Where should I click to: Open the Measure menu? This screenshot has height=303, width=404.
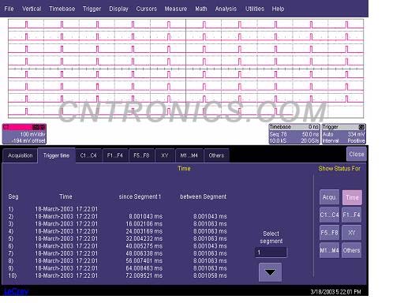176,9
